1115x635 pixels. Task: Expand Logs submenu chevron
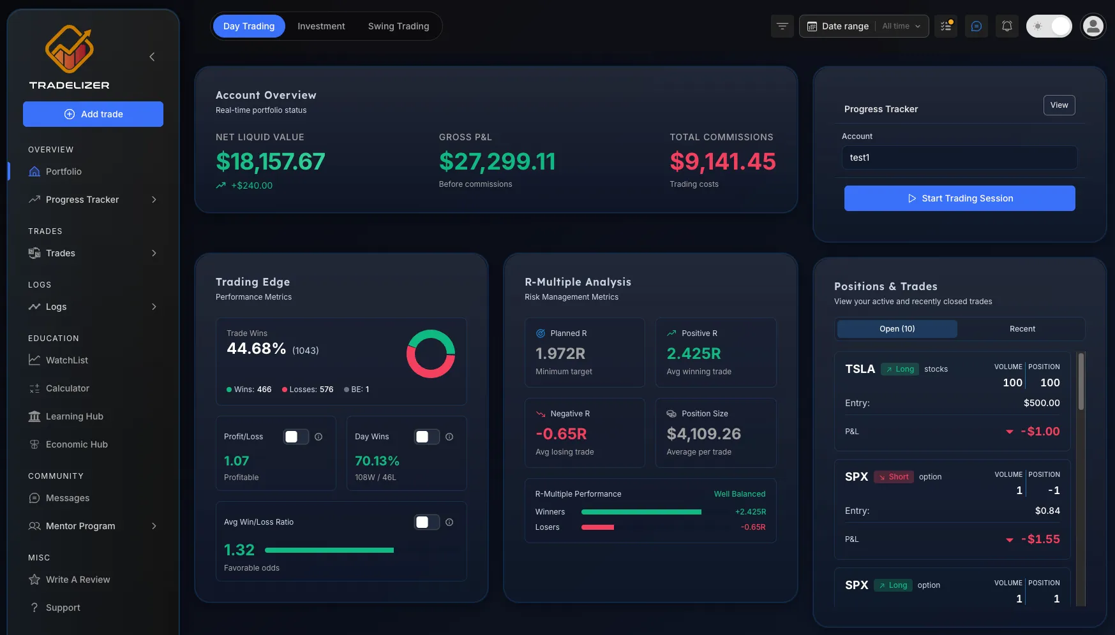pos(154,307)
